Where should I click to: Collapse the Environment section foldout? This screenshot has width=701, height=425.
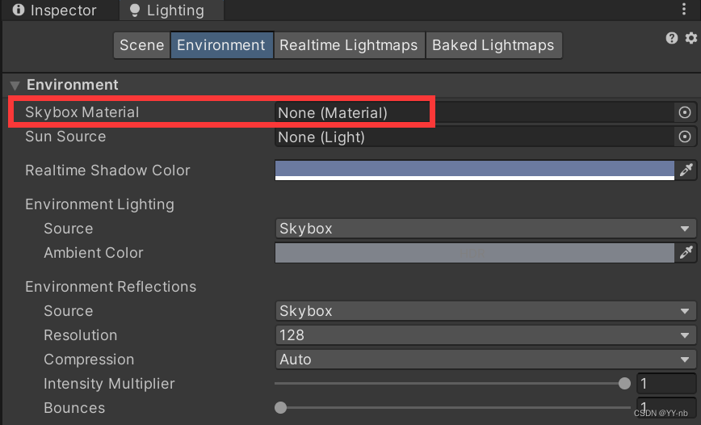pyautogui.click(x=15, y=85)
